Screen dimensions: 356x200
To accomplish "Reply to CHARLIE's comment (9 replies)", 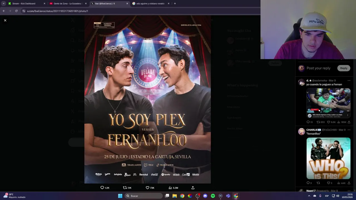I will click(309, 183).
